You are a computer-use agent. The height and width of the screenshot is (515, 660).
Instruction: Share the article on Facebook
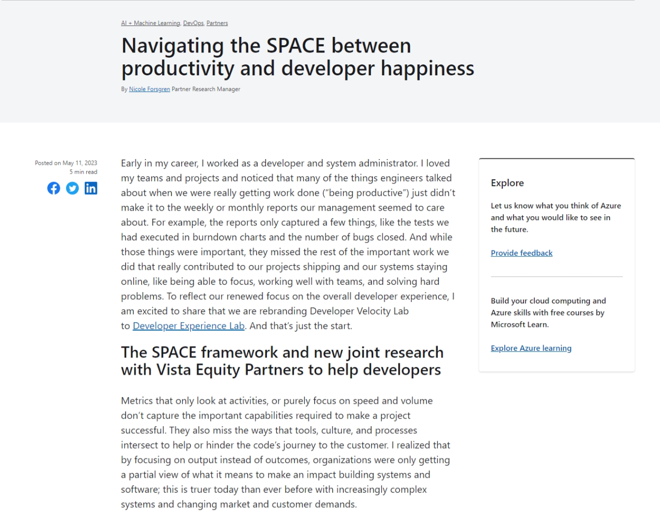[53, 188]
